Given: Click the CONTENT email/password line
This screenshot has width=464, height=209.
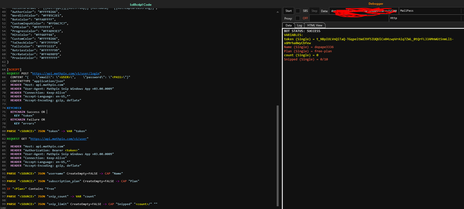Looking at the screenshot, I should pos(70,77).
